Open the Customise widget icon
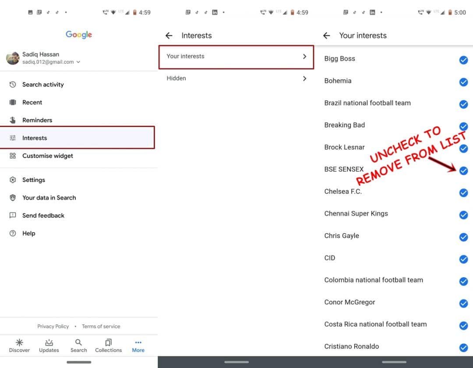 point(13,156)
